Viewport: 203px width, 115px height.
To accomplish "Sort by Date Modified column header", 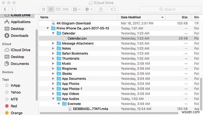I will pos(130,17).
